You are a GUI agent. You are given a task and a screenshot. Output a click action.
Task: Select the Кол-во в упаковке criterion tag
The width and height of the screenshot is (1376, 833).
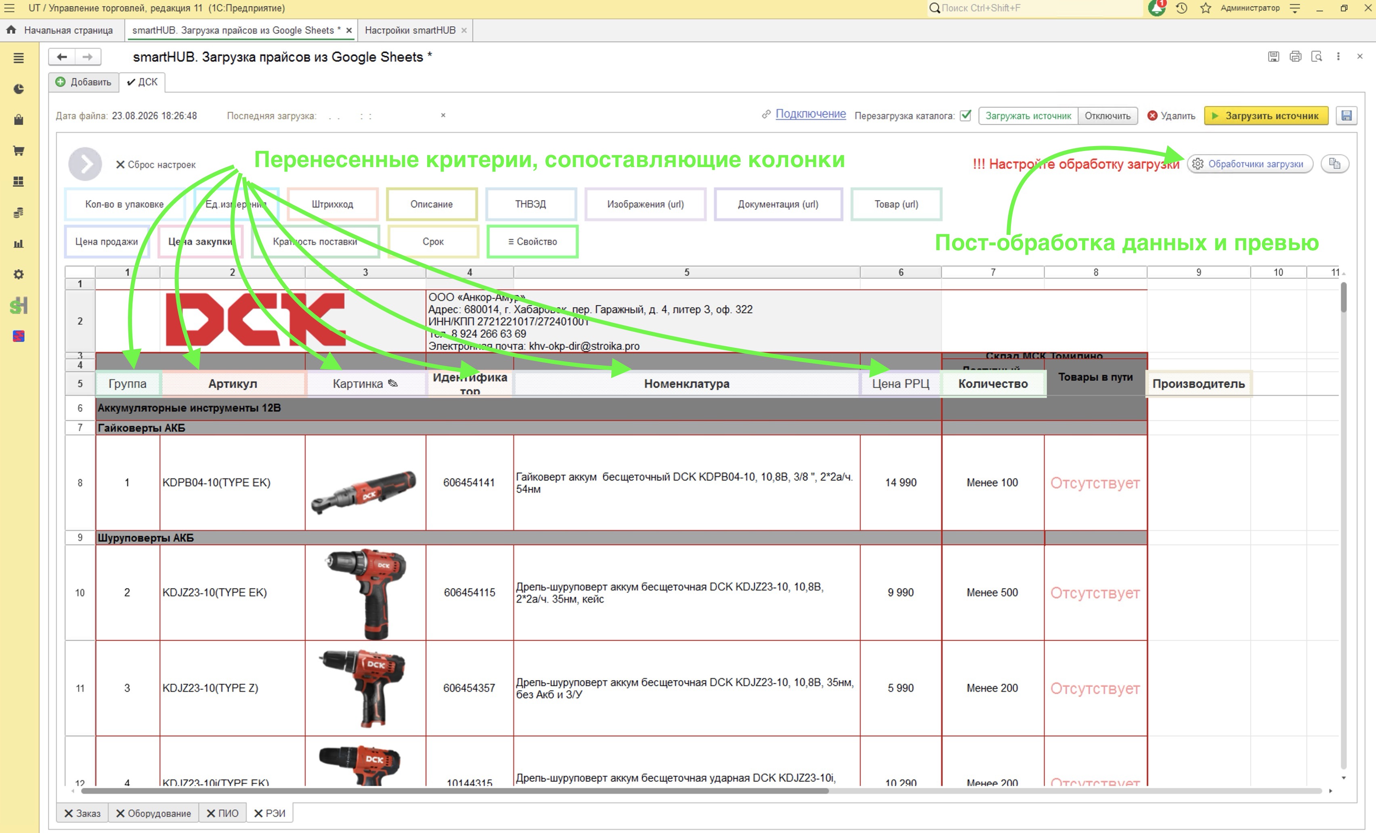click(x=124, y=204)
